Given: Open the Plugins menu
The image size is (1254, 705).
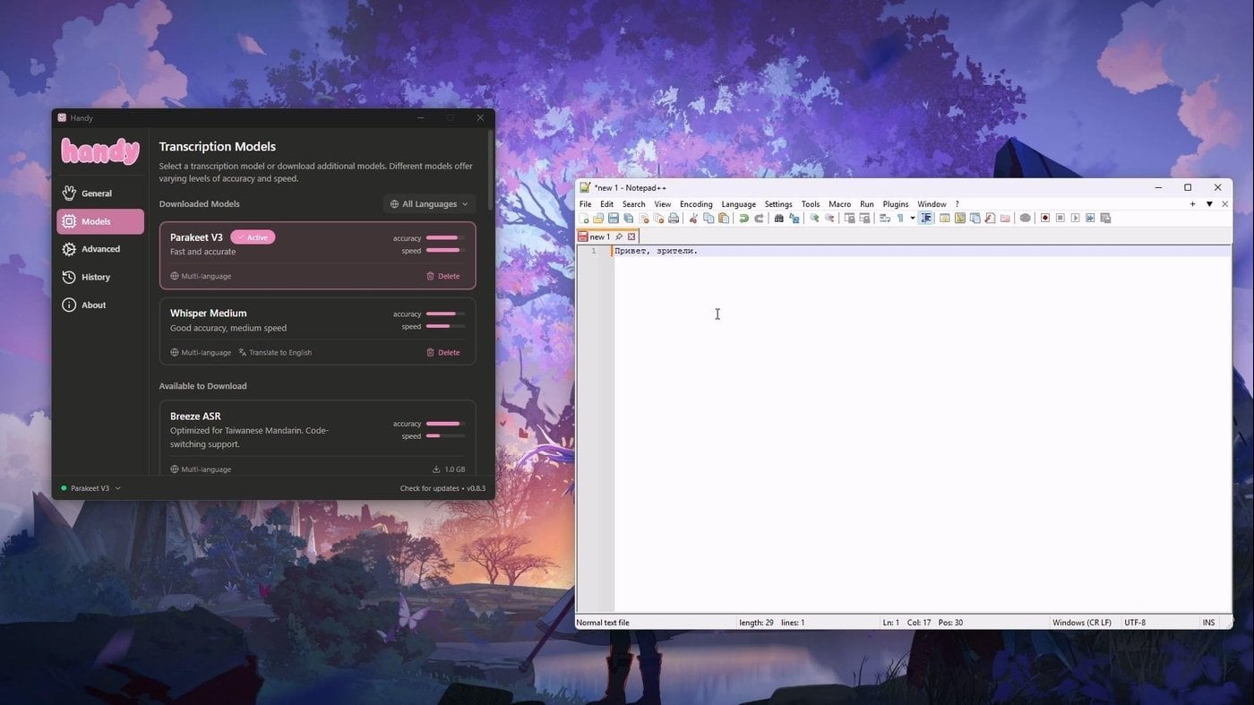Looking at the screenshot, I should click(896, 204).
